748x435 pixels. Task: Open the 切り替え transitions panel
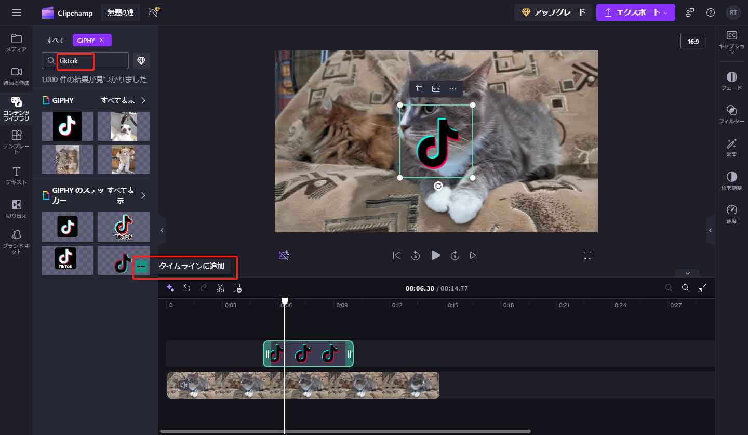click(16, 208)
